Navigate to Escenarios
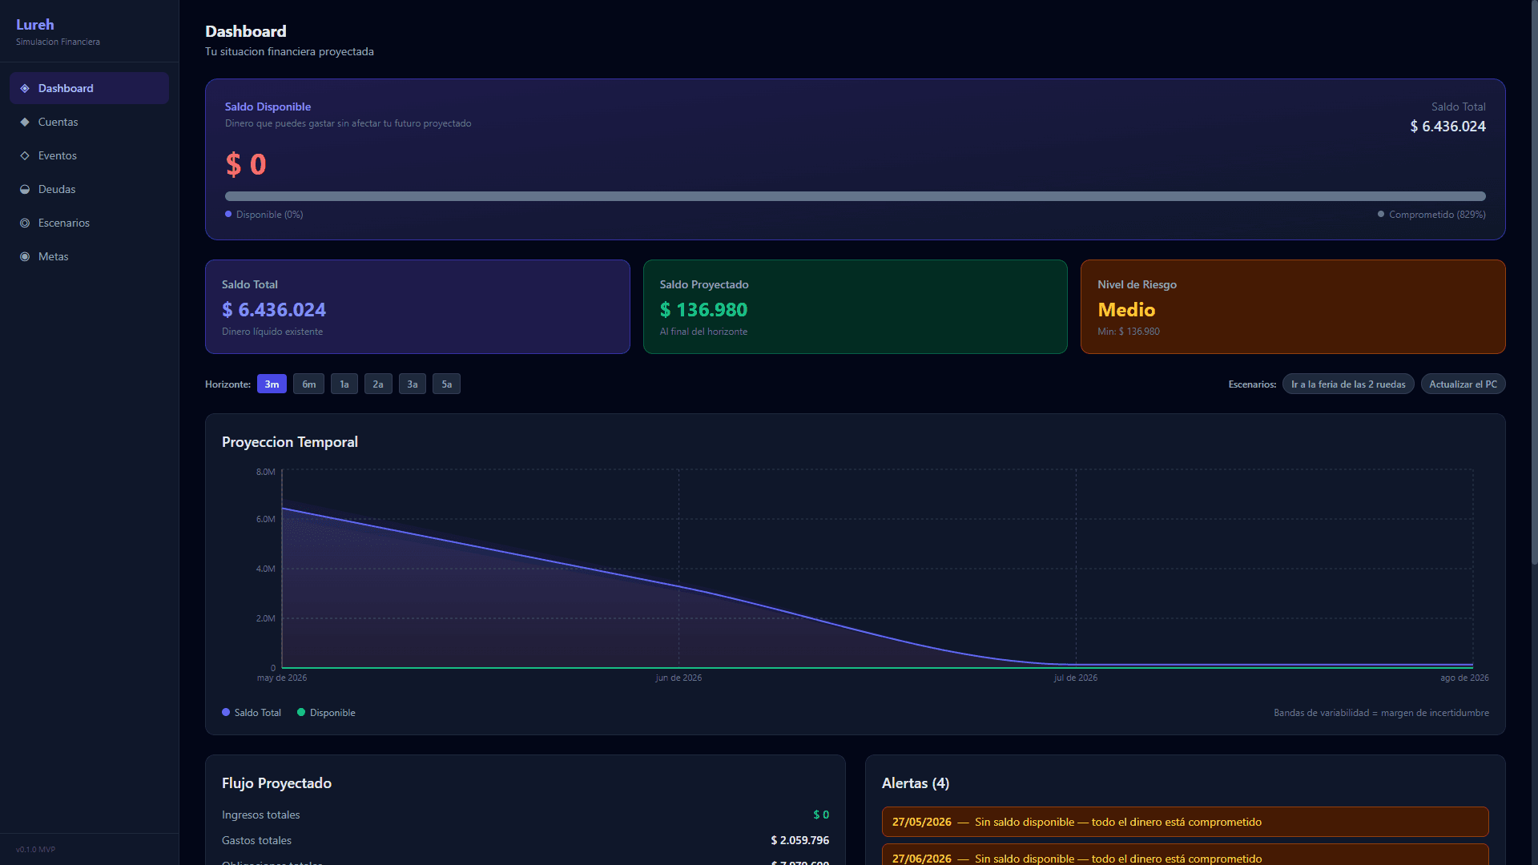This screenshot has width=1538, height=865. [x=89, y=223]
